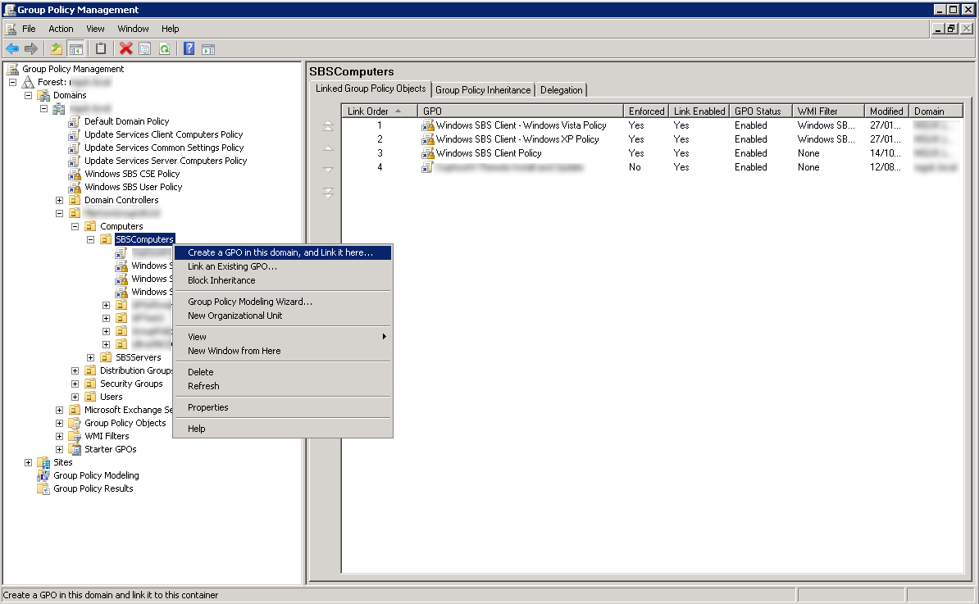
Task: Click the MMC console icon beside File
Action: pyautogui.click(x=11, y=29)
